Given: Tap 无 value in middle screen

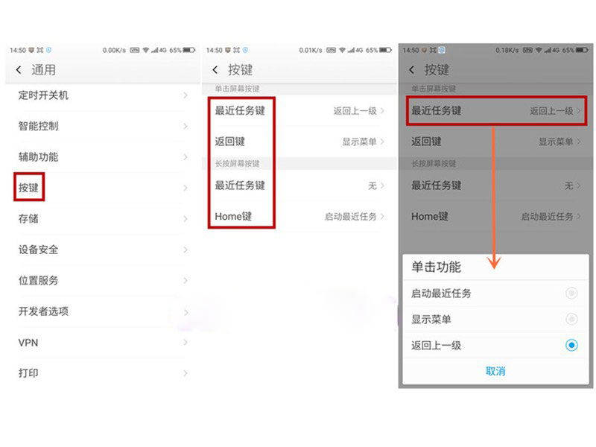Looking at the screenshot, I should (x=372, y=186).
